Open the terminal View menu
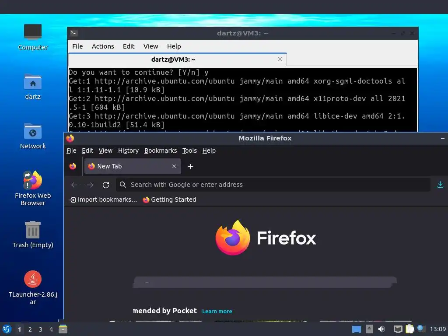The width and height of the screenshot is (448, 336). coord(150,46)
